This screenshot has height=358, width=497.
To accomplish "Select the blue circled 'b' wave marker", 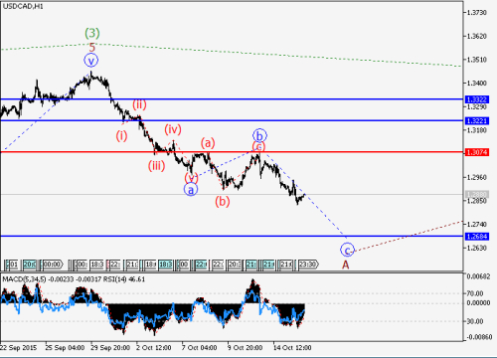I will tap(259, 135).
